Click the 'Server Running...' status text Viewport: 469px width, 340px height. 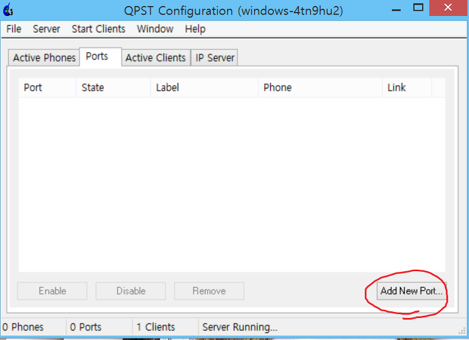pyautogui.click(x=240, y=327)
